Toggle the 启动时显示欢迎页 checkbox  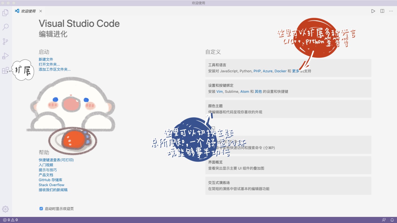coord(41,209)
